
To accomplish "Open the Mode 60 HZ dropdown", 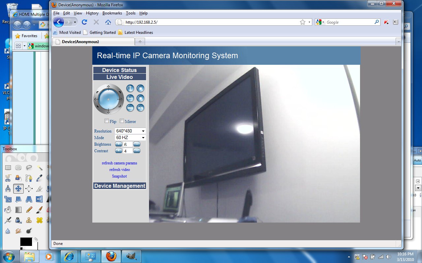I will [130, 137].
